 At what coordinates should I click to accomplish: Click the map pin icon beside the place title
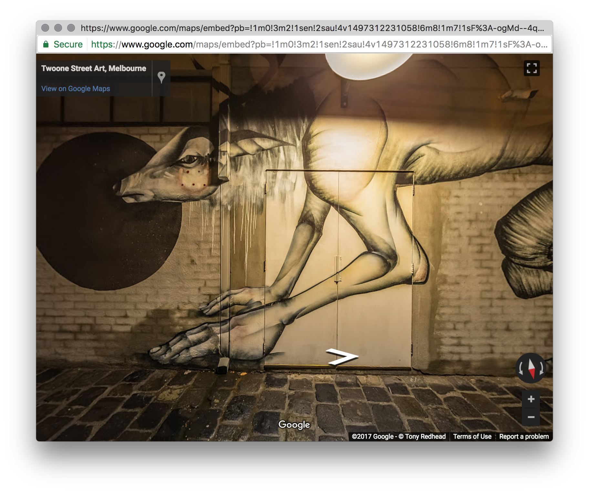point(161,78)
